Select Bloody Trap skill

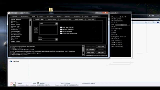pos(15,26)
